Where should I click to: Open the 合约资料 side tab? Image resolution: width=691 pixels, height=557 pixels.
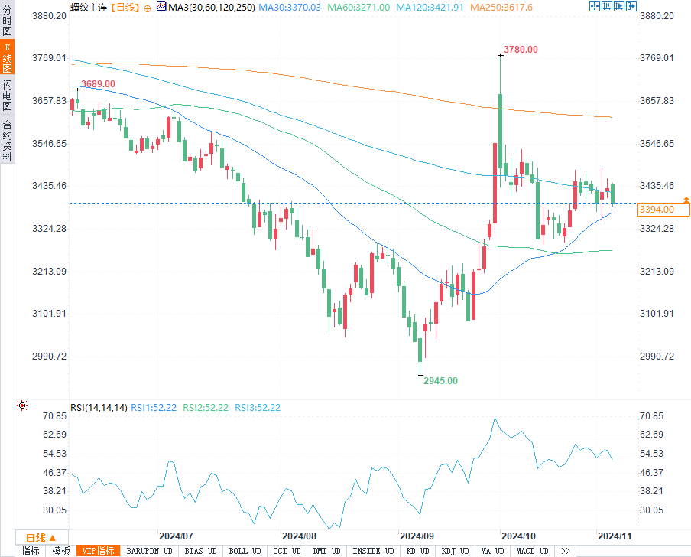pos(7,141)
